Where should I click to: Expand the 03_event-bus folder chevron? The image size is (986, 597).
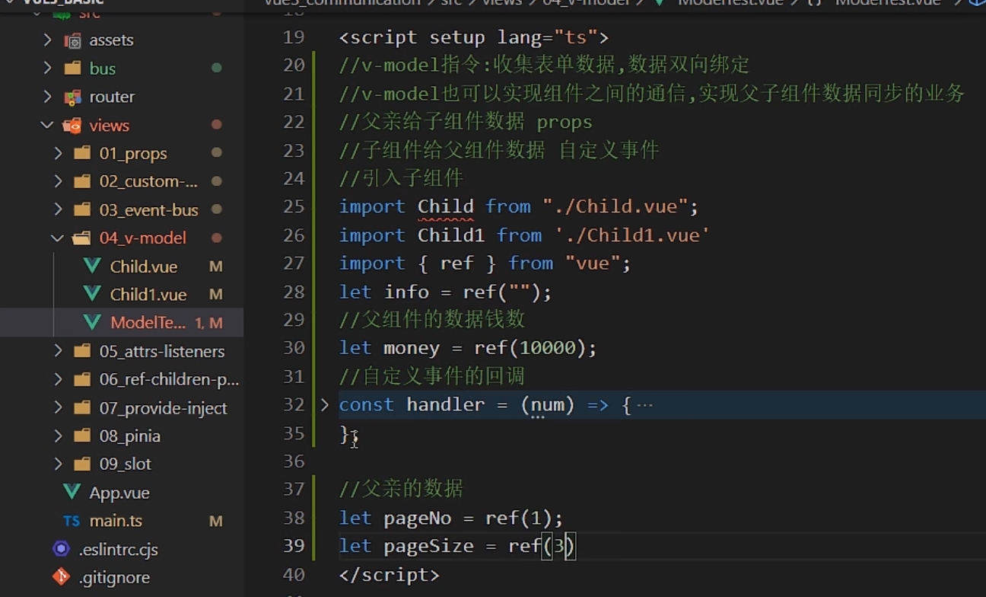[x=59, y=209]
